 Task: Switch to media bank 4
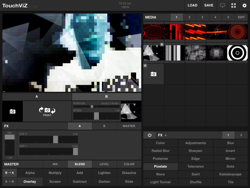[215, 17]
